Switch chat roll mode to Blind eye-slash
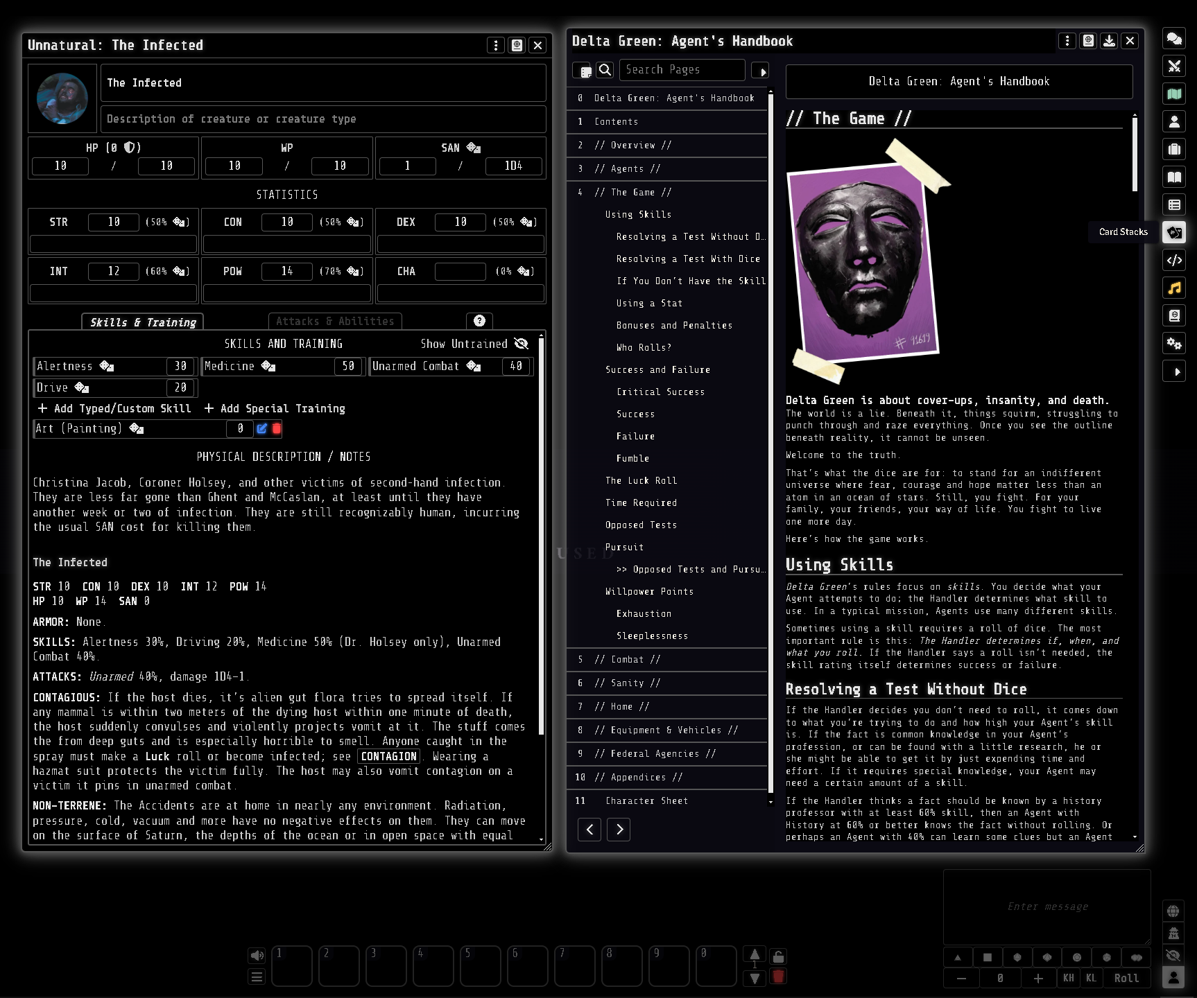 coord(1173,955)
